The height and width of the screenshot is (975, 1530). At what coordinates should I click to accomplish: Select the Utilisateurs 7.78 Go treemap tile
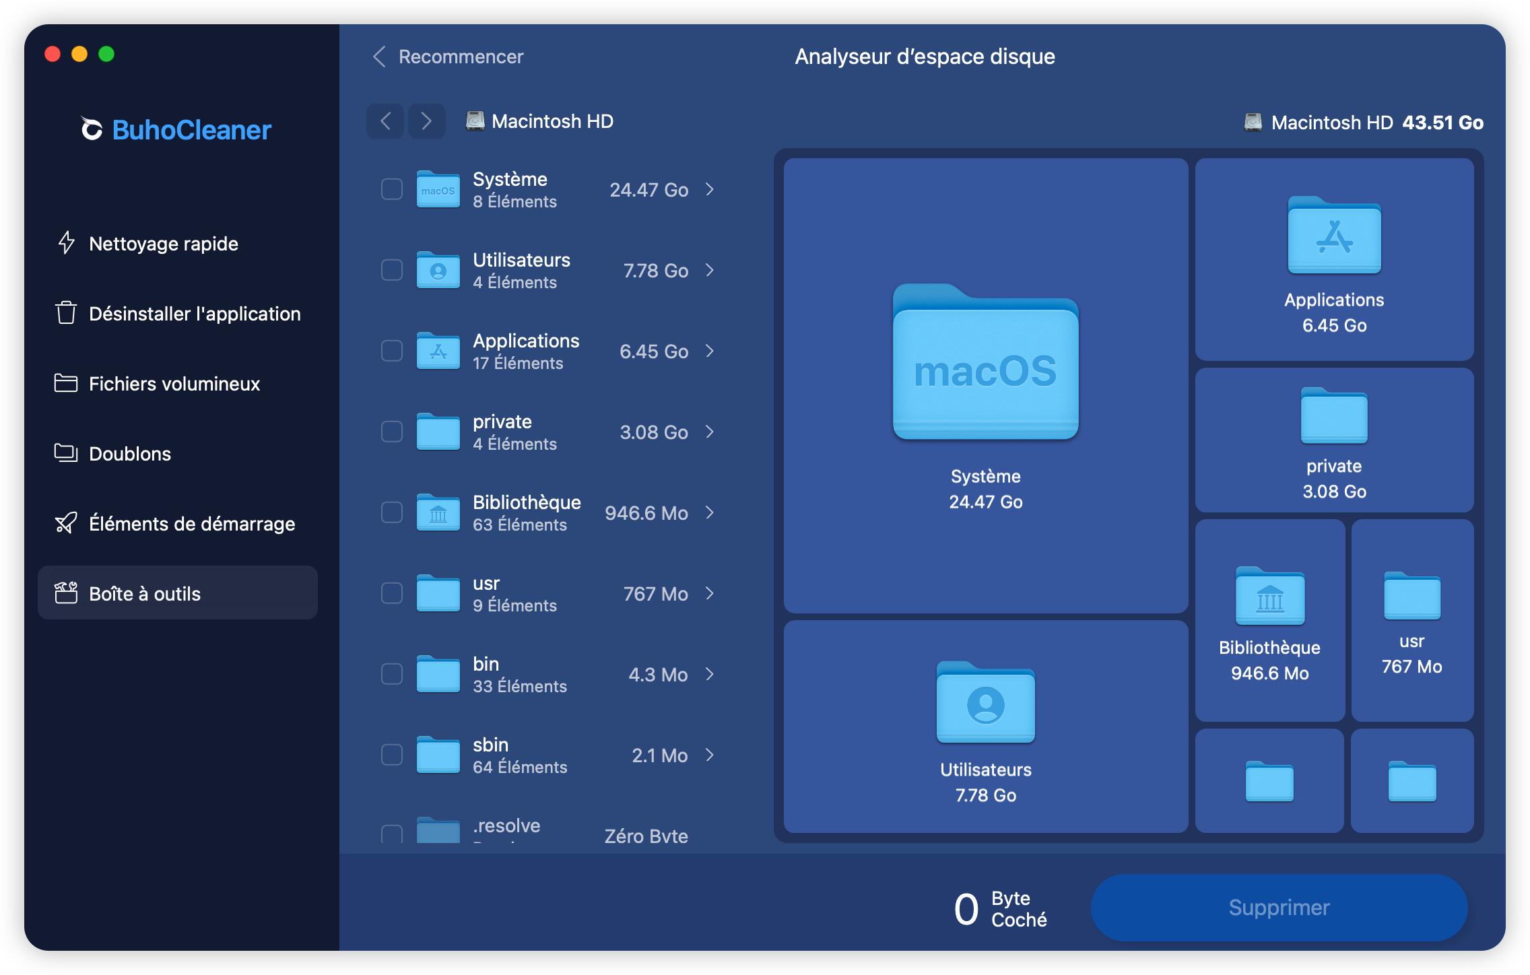tap(986, 727)
